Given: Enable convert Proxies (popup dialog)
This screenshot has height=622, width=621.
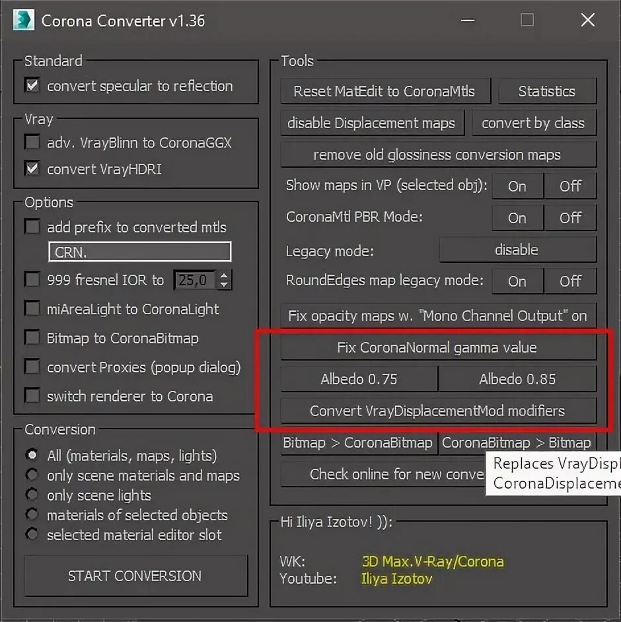Looking at the screenshot, I should point(32,366).
